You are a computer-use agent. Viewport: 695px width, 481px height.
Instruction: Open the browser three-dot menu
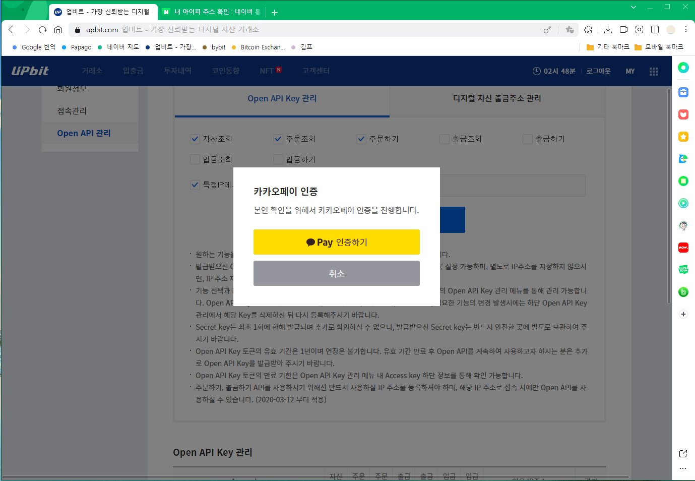coord(686,30)
